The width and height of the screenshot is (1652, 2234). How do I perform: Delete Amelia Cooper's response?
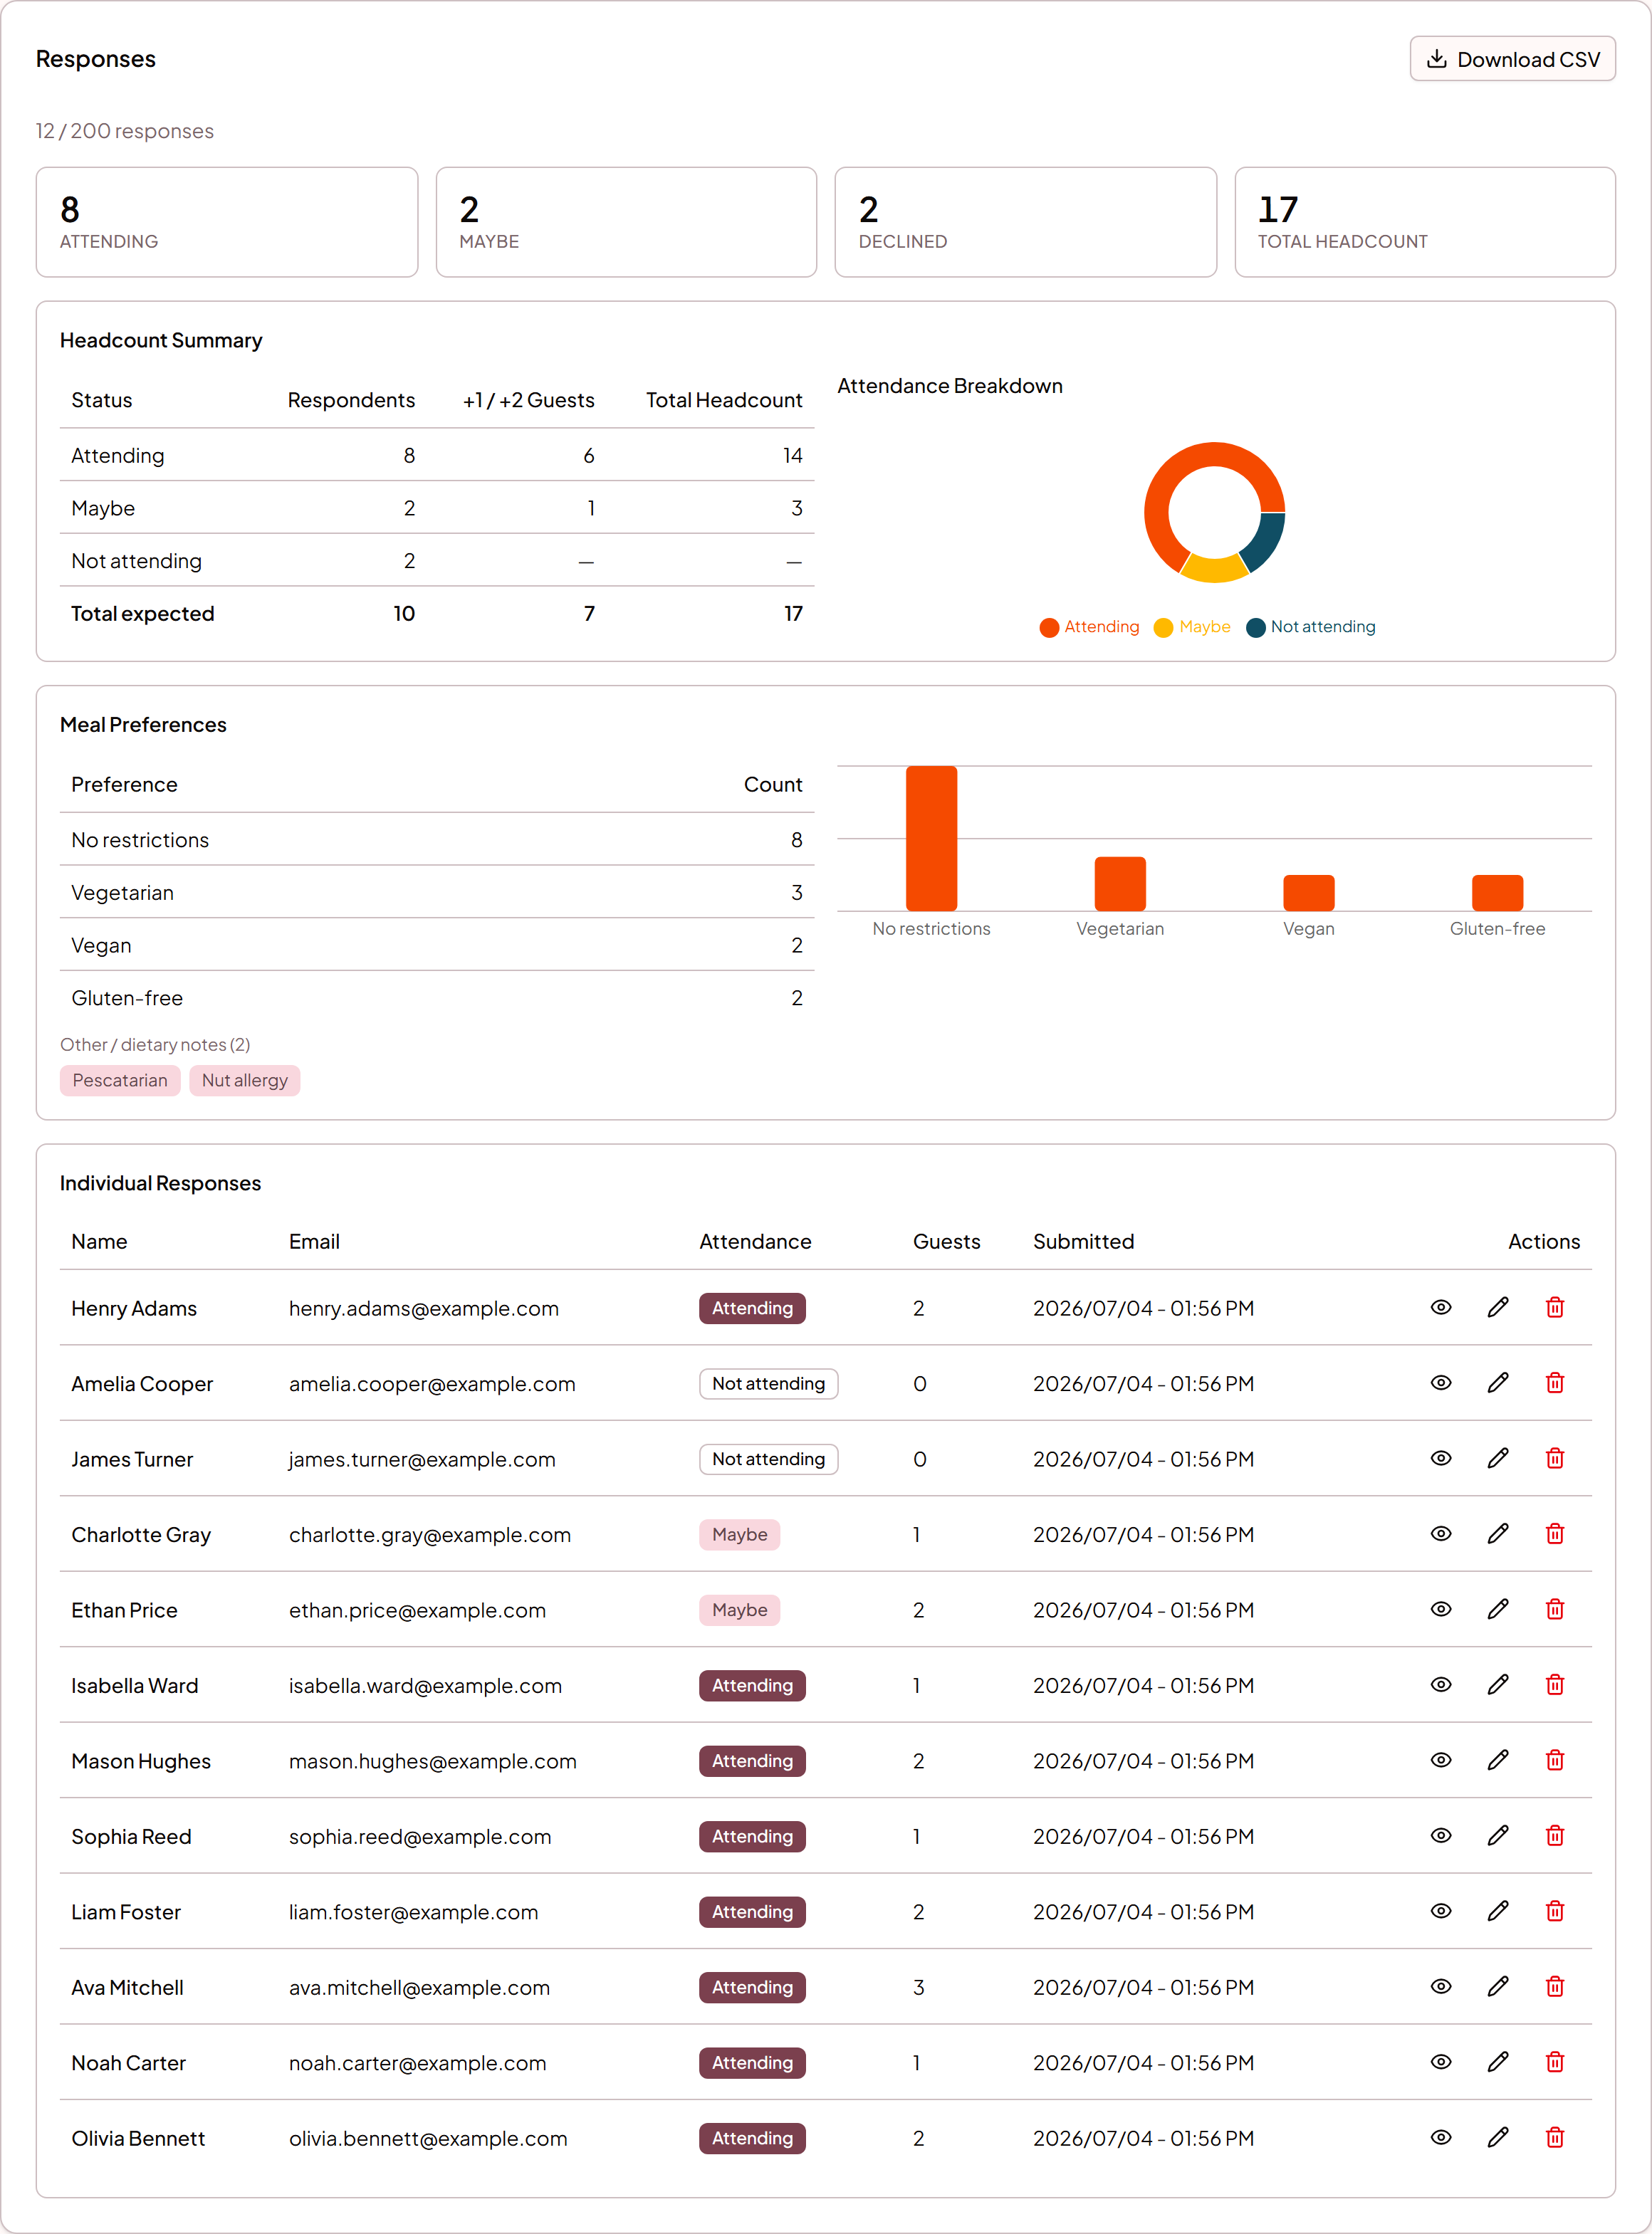(1554, 1383)
